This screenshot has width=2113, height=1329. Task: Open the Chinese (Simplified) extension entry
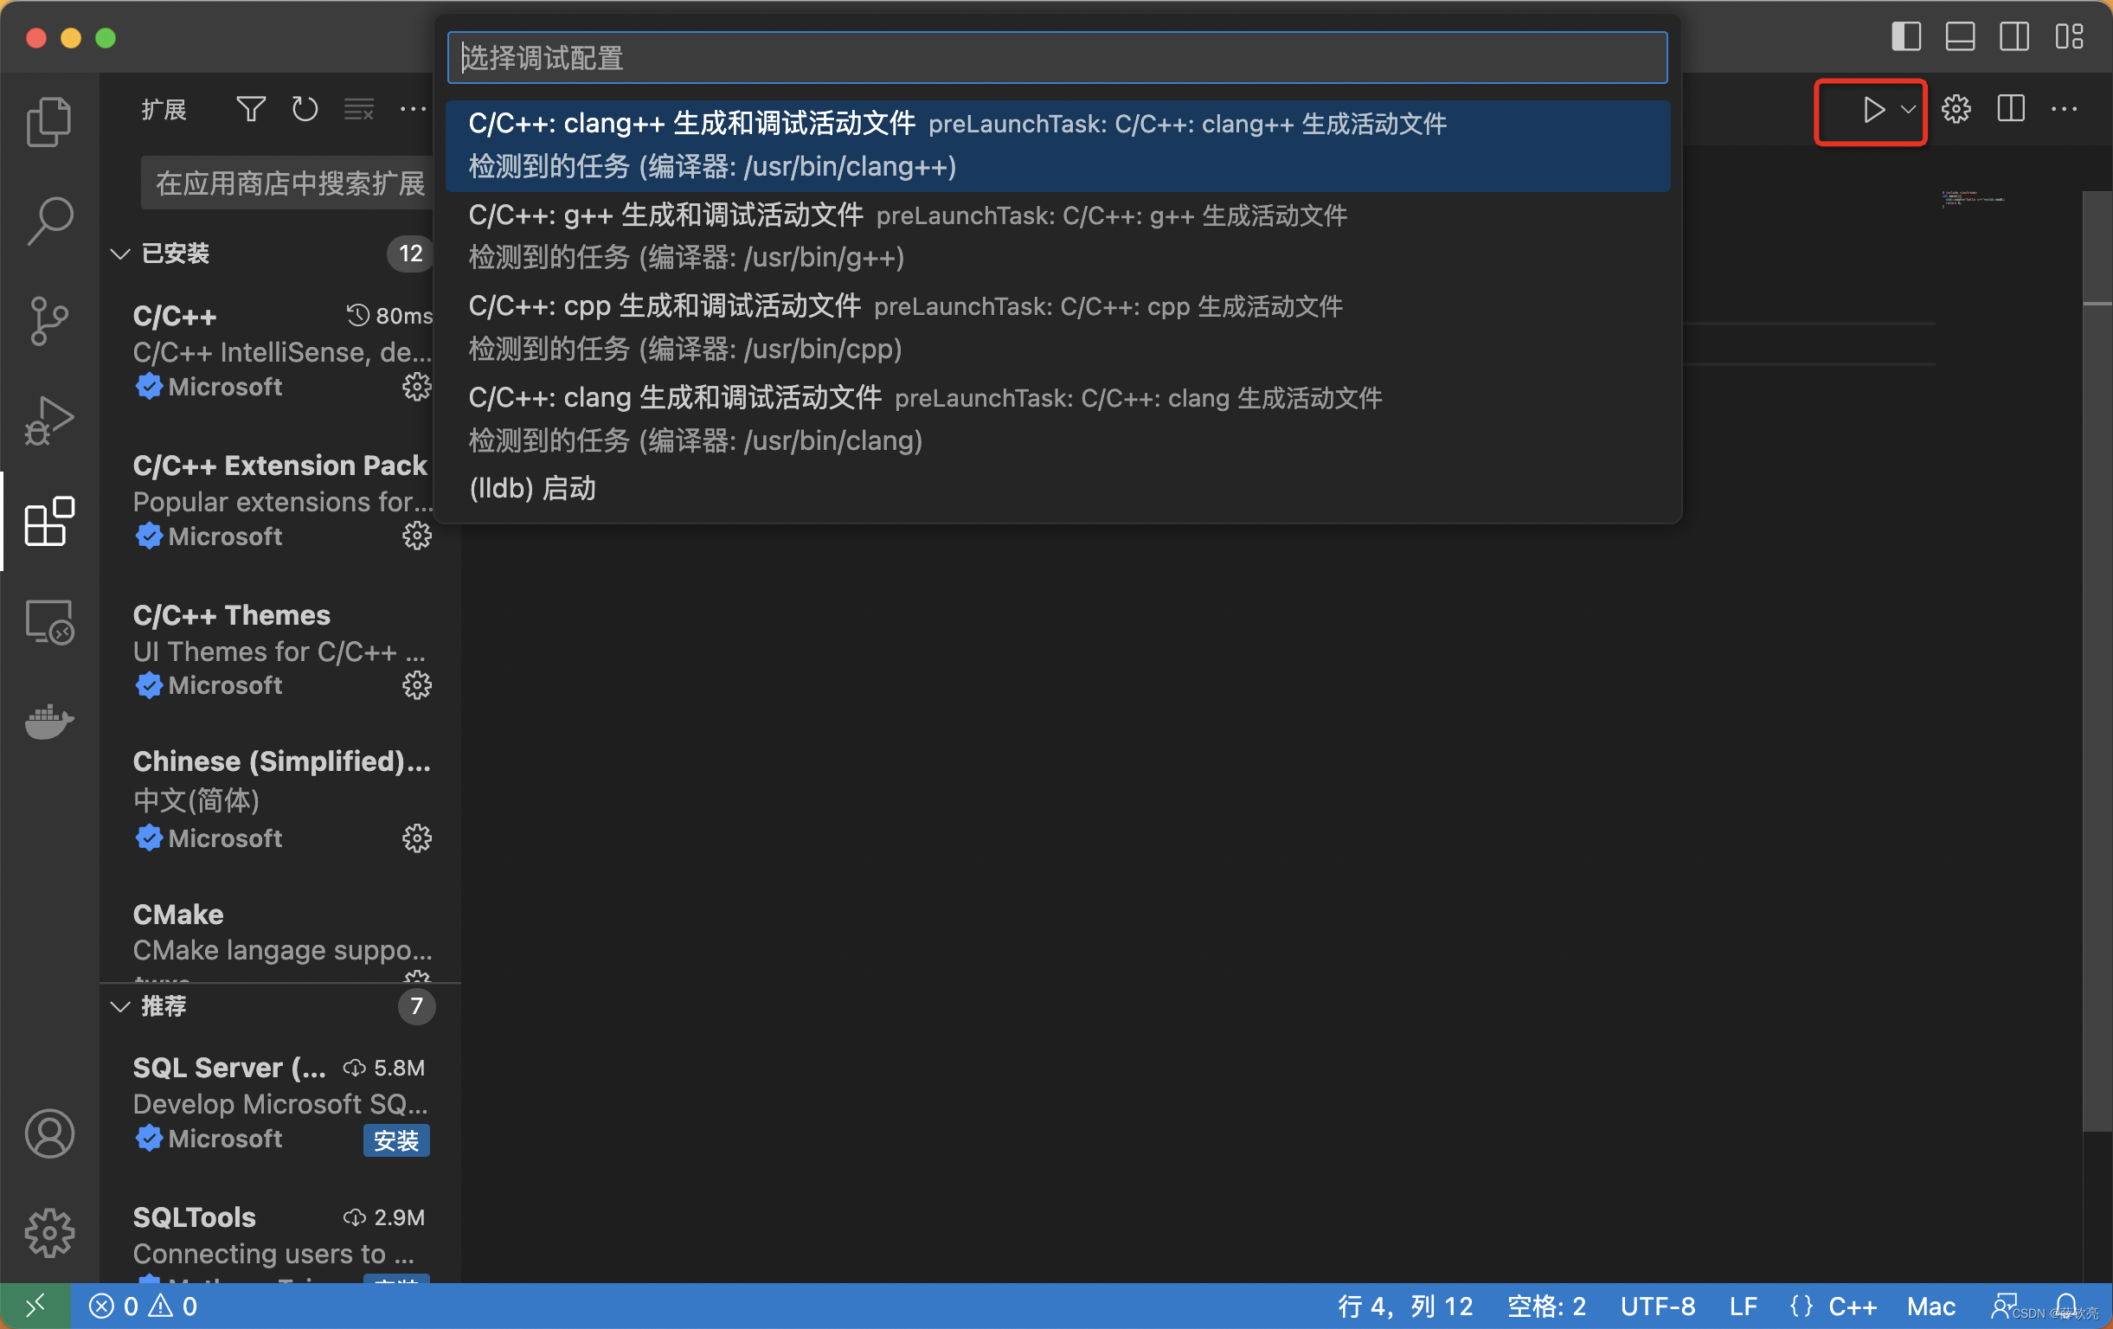pyautogui.click(x=281, y=800)
